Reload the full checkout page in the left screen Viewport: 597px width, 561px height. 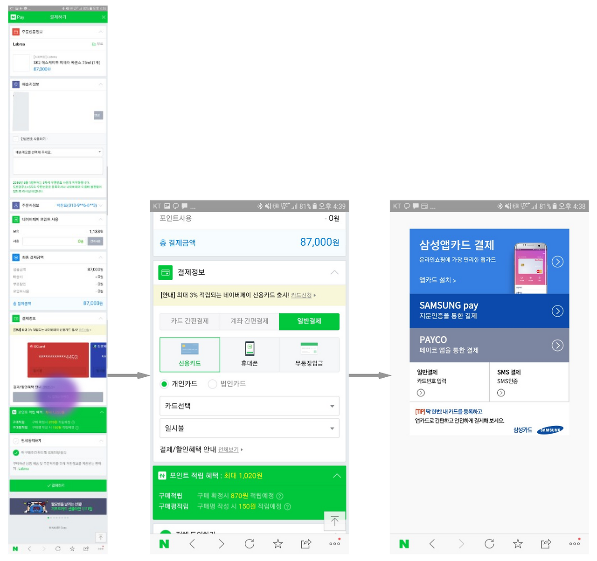tap(58, 549)
